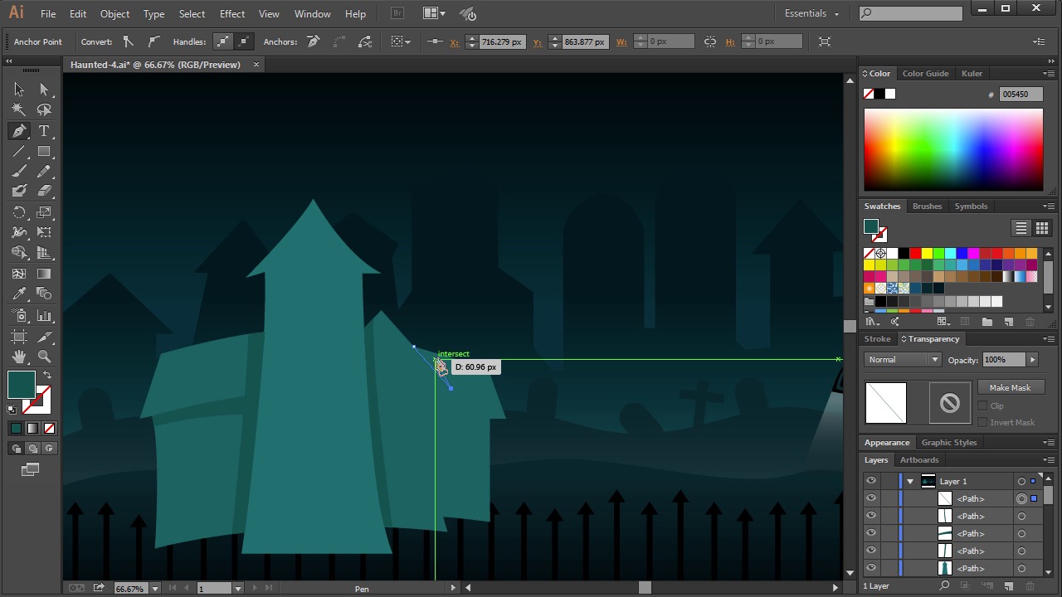
Task: Select the Hand tool
Action: coord(19,357)
